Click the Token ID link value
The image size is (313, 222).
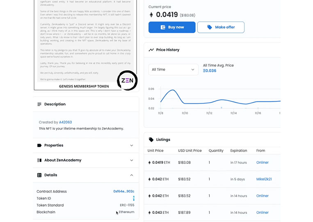tap(134, 198)
